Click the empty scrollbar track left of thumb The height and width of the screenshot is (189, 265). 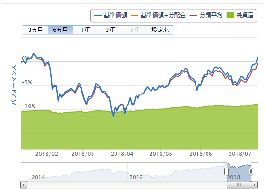[x=127, y=185]
